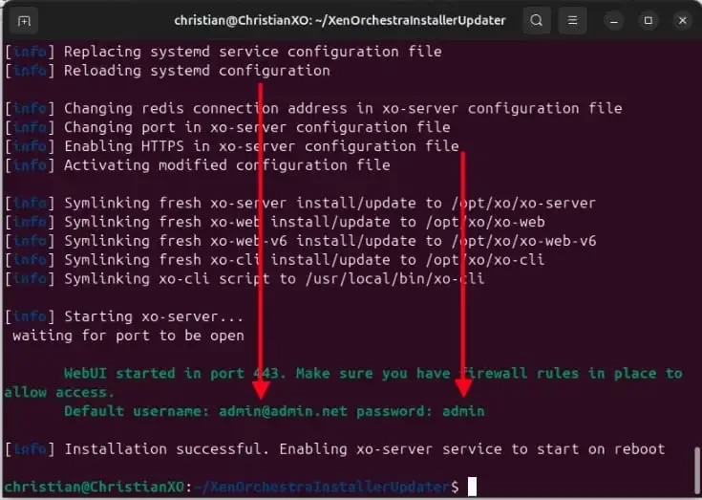Click line 'Activating modified configuration file'
Screen dimensions: 702x500
(x=198, y=165)
